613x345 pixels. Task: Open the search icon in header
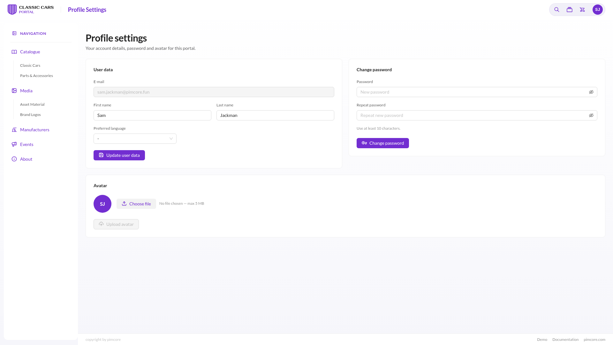[556, 10]
